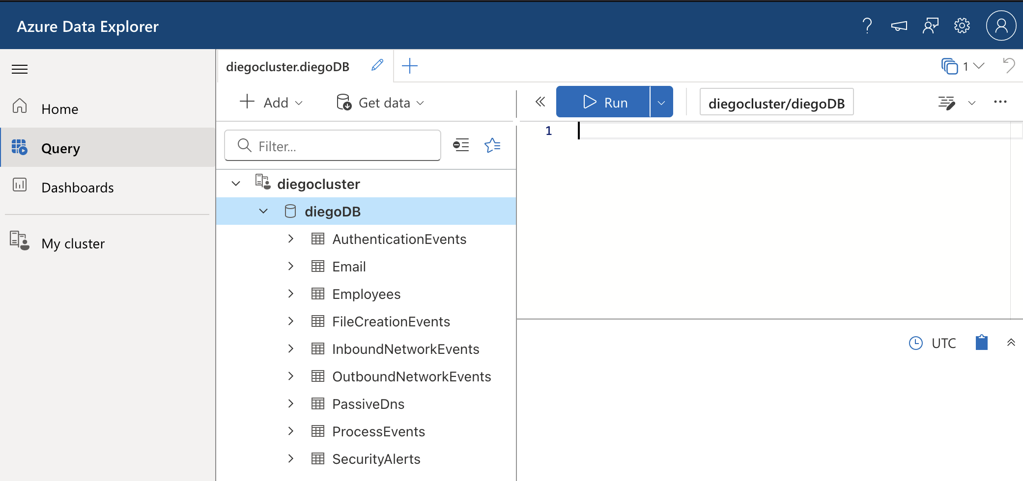
Task: Select ProcessEvents table name
Action: click(x=379, y=431)
